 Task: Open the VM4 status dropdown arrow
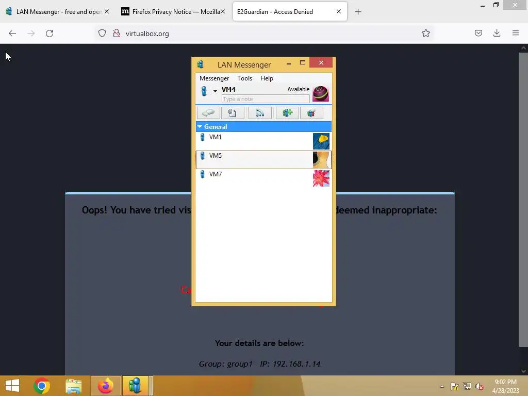pos(215,91)
